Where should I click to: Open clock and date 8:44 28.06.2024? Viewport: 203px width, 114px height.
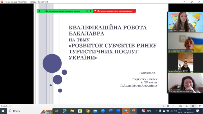[189, 111]
